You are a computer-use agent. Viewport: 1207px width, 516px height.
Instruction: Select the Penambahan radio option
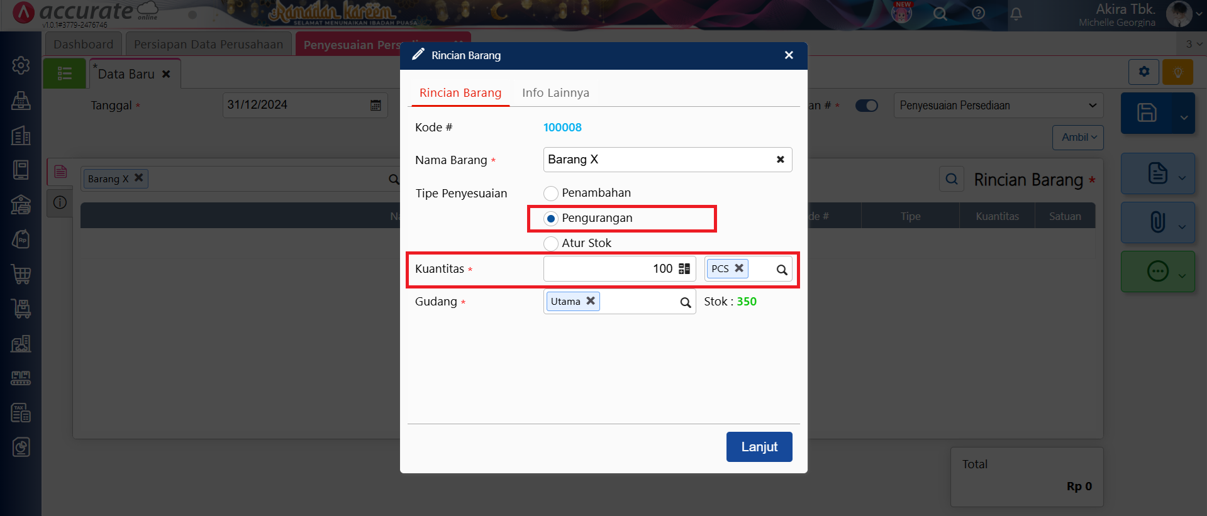[x=551, y=194]
